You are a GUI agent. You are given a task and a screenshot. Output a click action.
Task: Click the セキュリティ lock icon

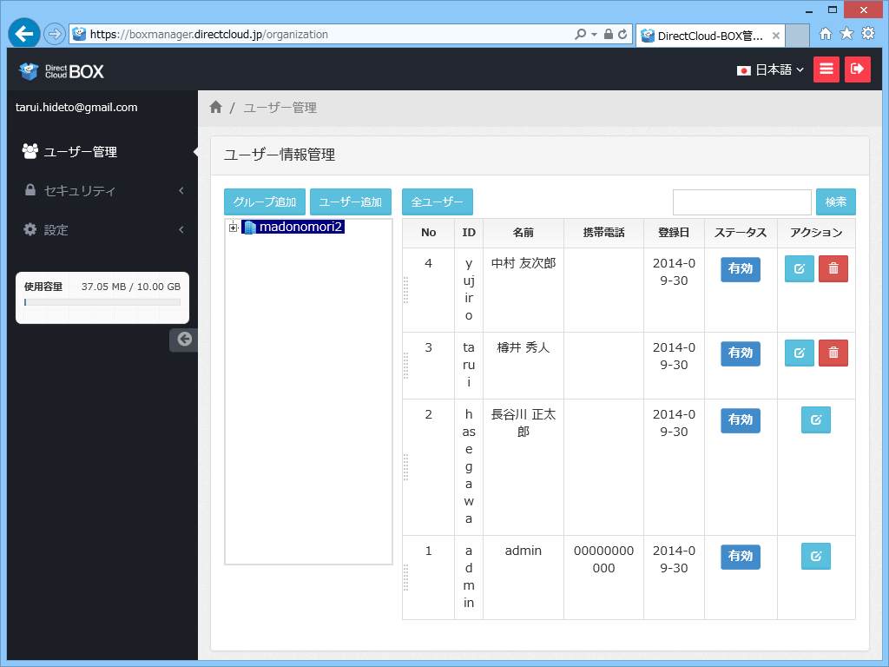[x=30, y=190]
